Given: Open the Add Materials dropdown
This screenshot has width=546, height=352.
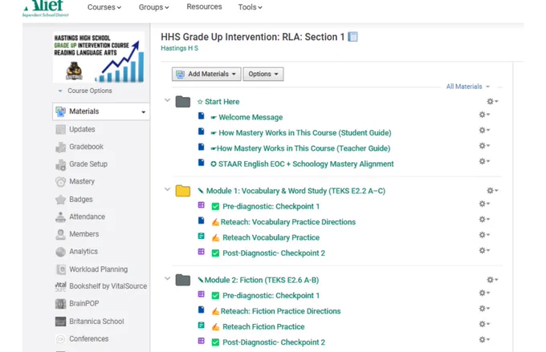Looking at the screenshot, I should tap(206, 74).
